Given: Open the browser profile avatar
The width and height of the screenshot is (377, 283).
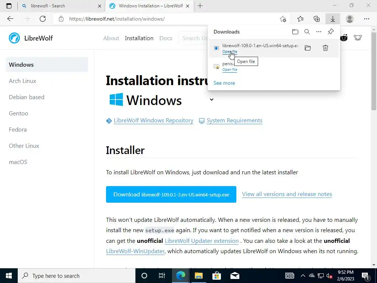Looking at the screenshot, I should pos(350,19).
